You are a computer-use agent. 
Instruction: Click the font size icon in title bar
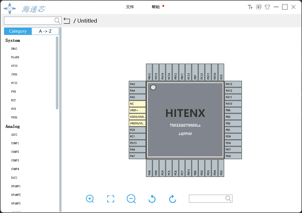click(x=250, y=7)
